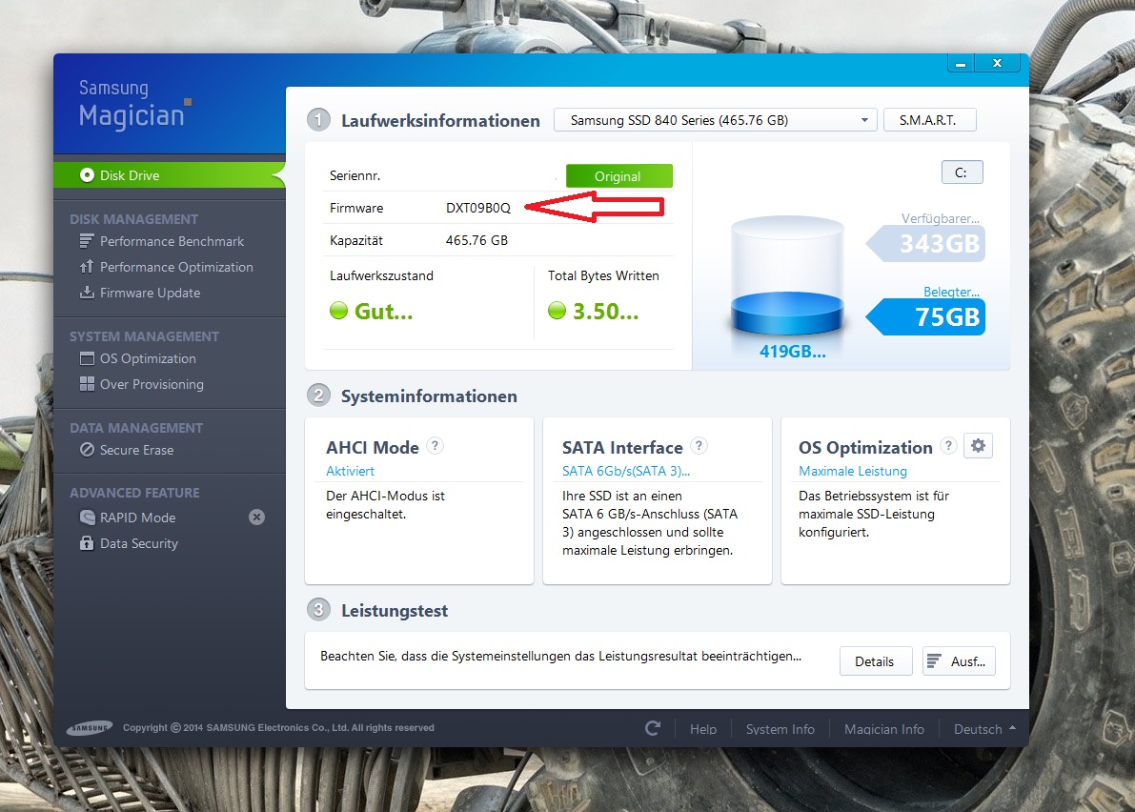Click the Samsung logo in the footer

click(x=90, y=728)
